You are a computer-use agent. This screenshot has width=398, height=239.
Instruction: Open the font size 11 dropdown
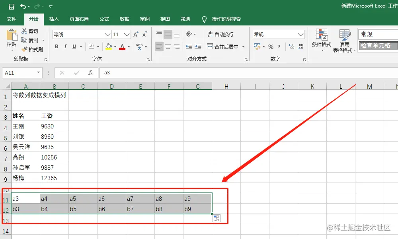(127, 35)
